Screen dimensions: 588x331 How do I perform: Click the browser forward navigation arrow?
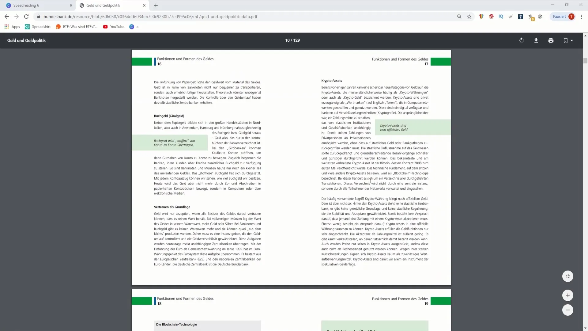17,17
